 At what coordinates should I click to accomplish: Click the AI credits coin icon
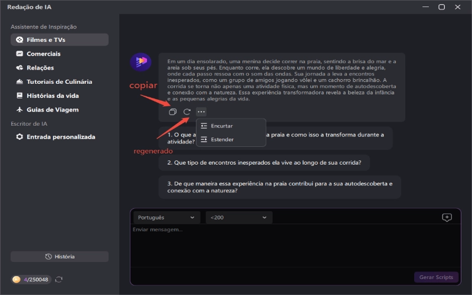coord(17,279)
